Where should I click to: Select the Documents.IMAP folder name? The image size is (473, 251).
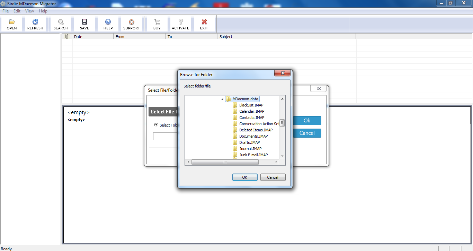tap(253, 136)
